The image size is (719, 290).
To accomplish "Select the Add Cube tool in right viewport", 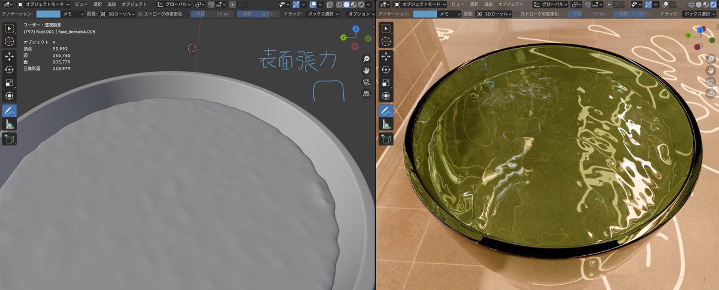I will click(x=386, y=139).
